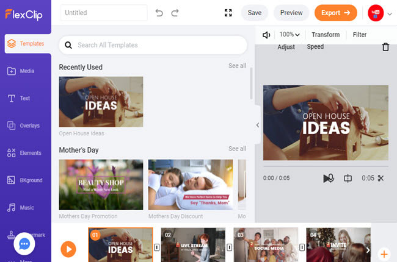Enter fullscreen with the expand icon
The image size is (397, 262).
pyautogui.click(x=228, y=13)
